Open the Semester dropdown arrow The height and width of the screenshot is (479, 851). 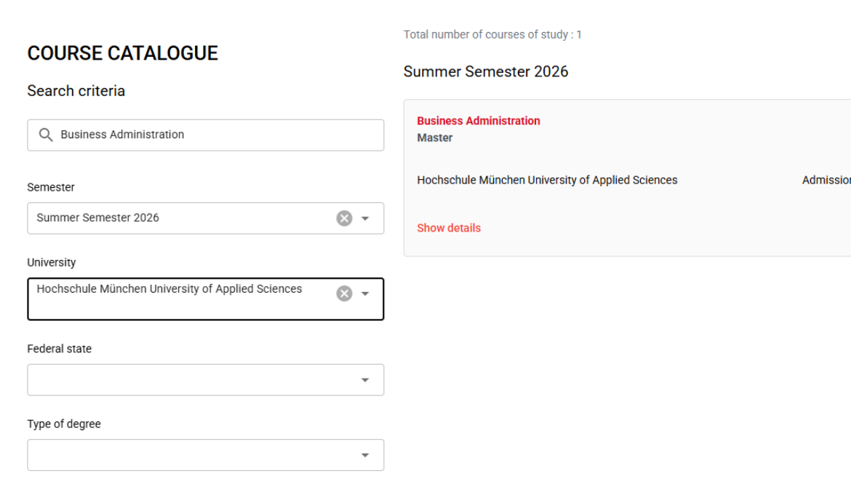365,218
